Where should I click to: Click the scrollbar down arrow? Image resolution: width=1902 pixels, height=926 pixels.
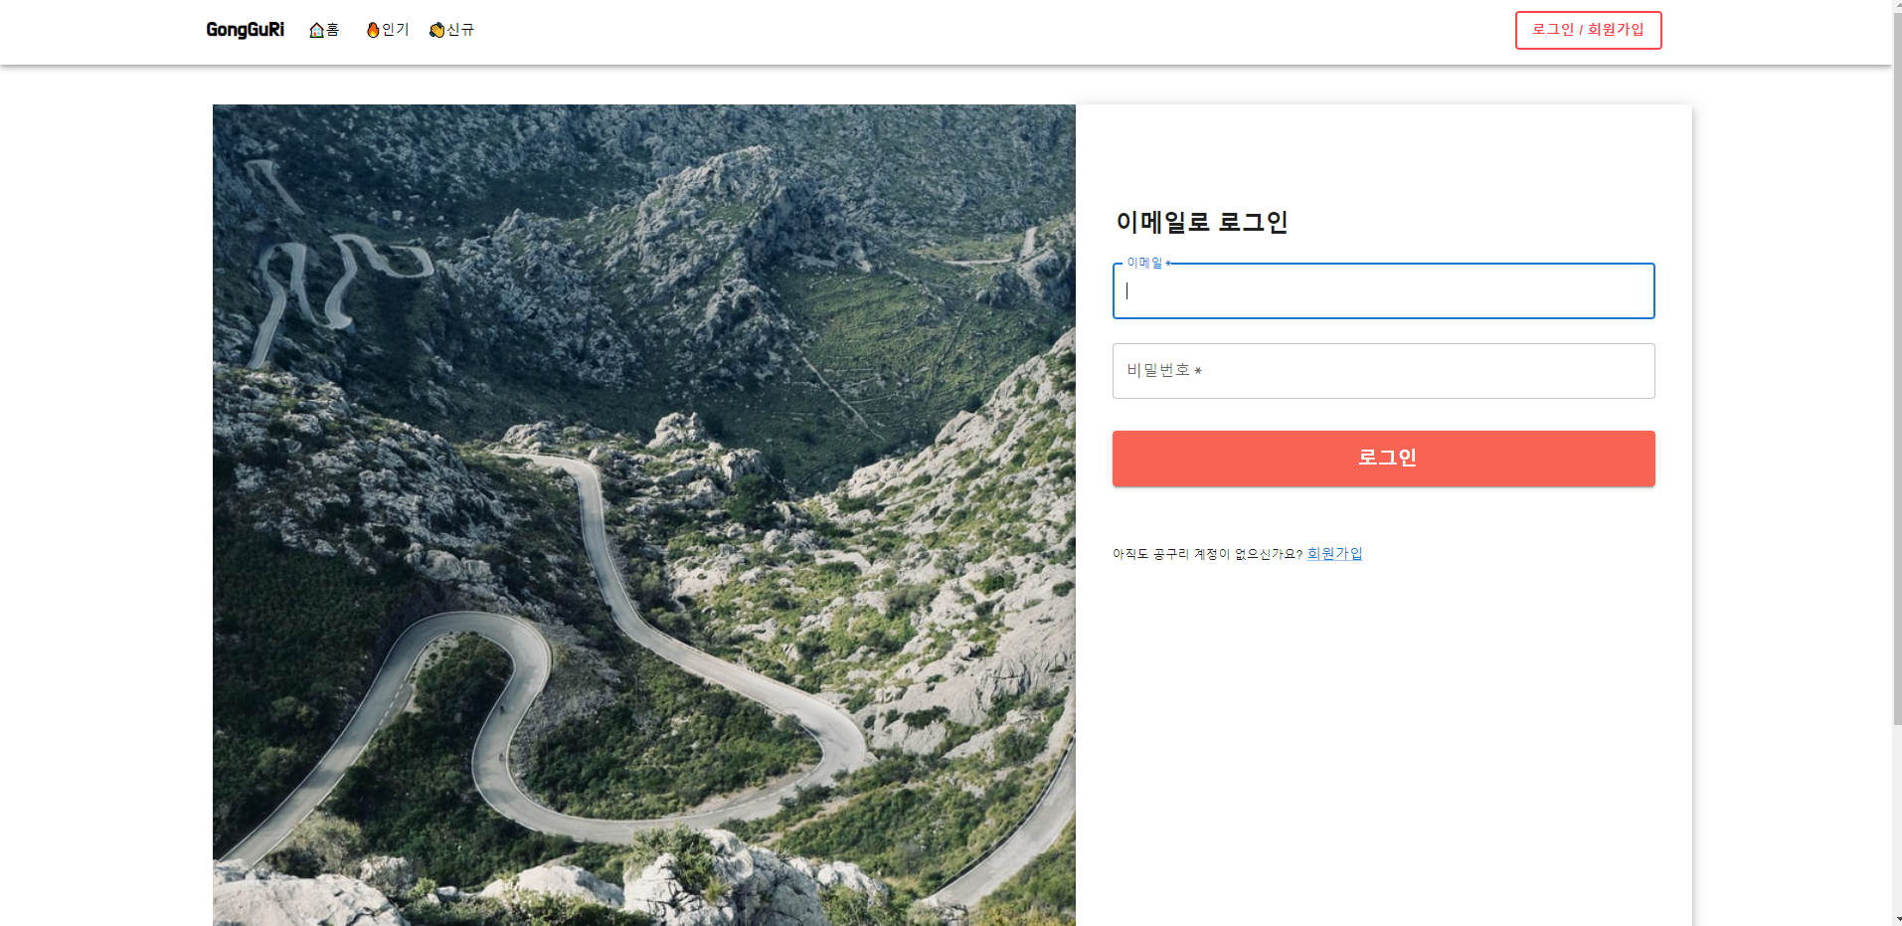[x=1897, y=919]
